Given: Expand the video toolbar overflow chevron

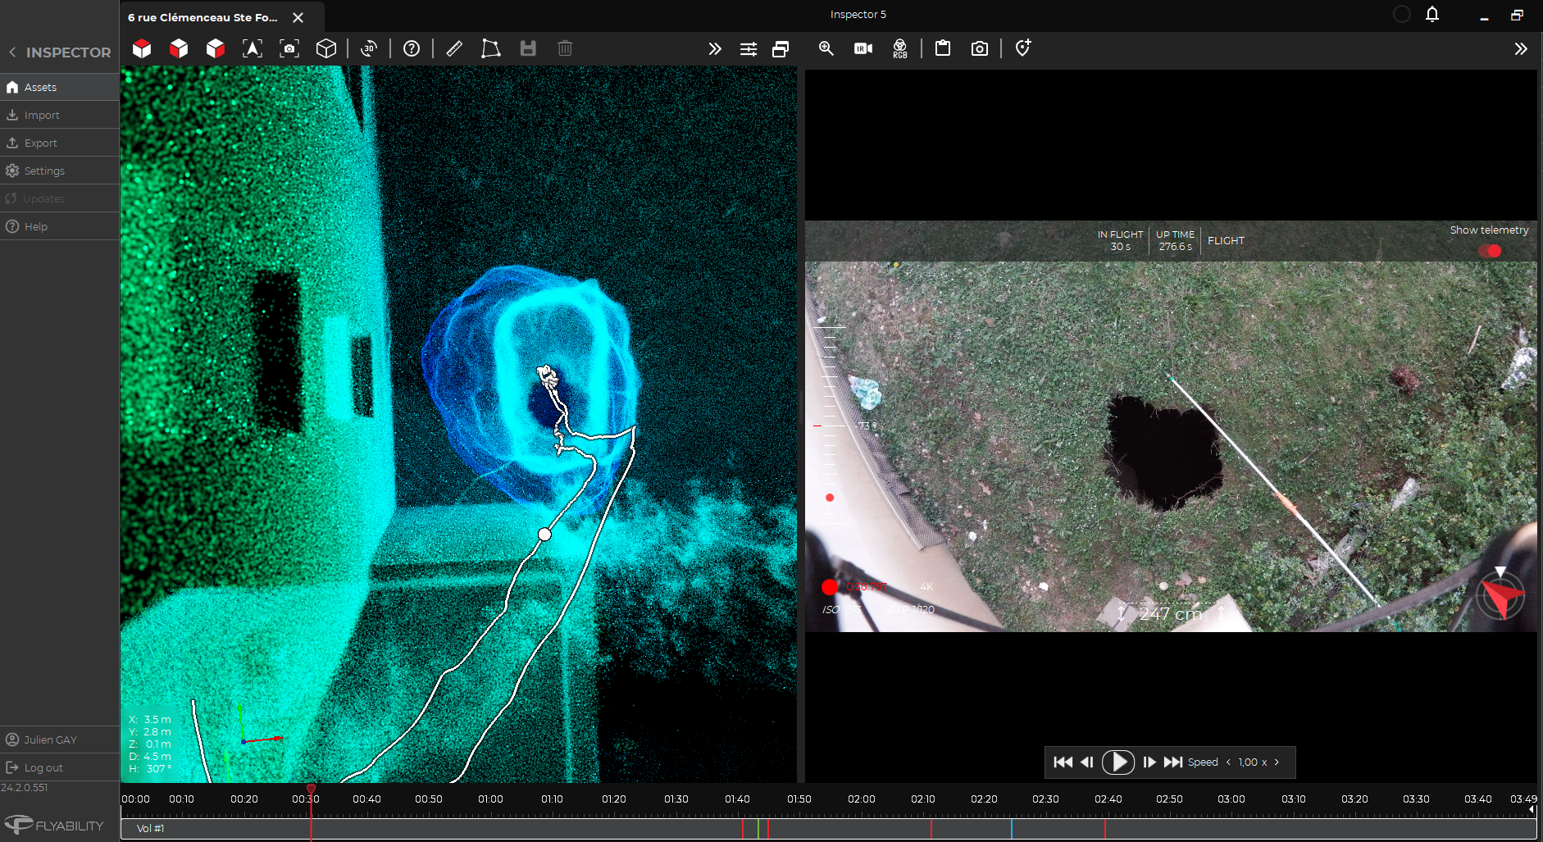Looking at the screenshot, I should coord(1520,48).
